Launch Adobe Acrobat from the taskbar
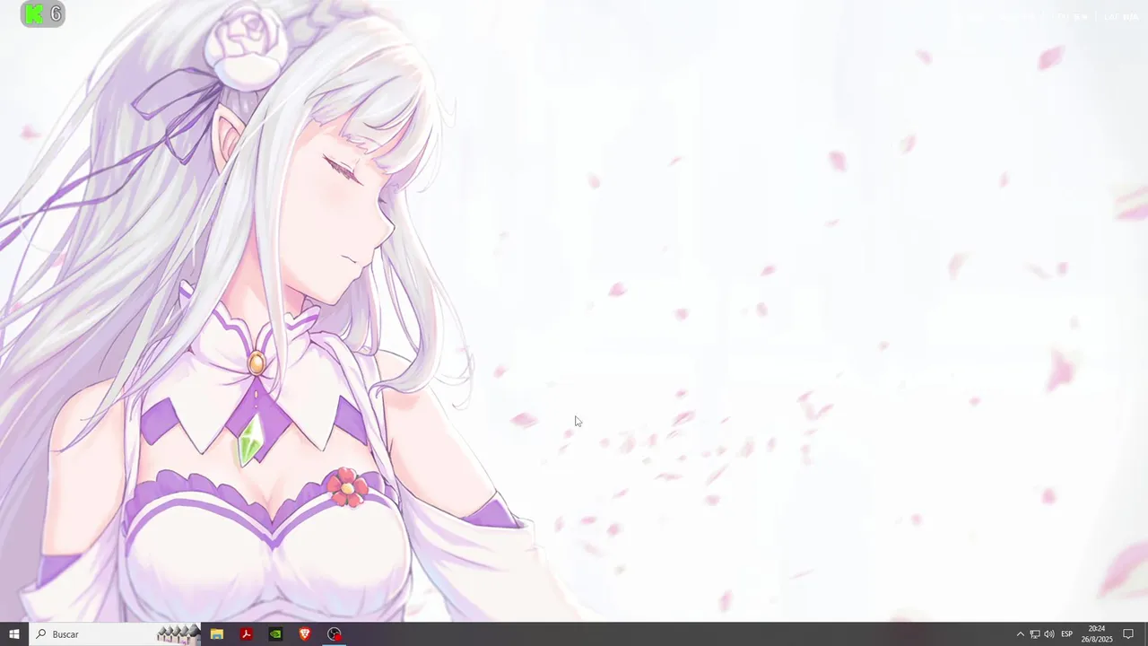This screenshot has width=1148, height=646. pyautogui.click(x=246, y=634)
